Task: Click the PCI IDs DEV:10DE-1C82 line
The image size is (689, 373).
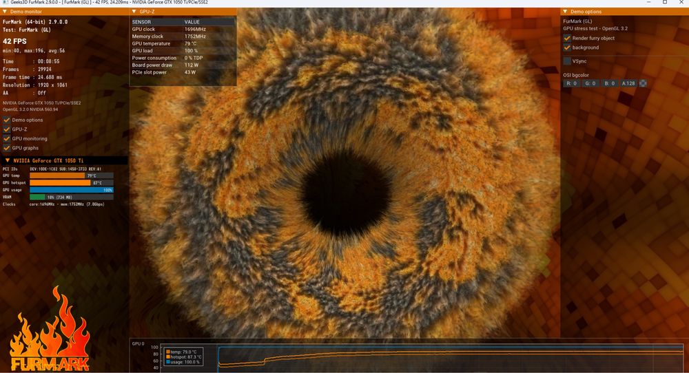Action: click(52, 169)
